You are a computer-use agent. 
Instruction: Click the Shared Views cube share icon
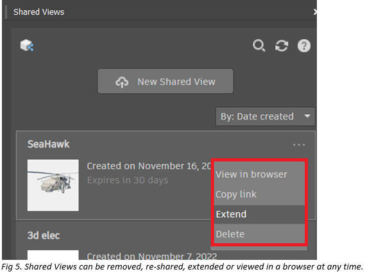[x=27, y=45]
